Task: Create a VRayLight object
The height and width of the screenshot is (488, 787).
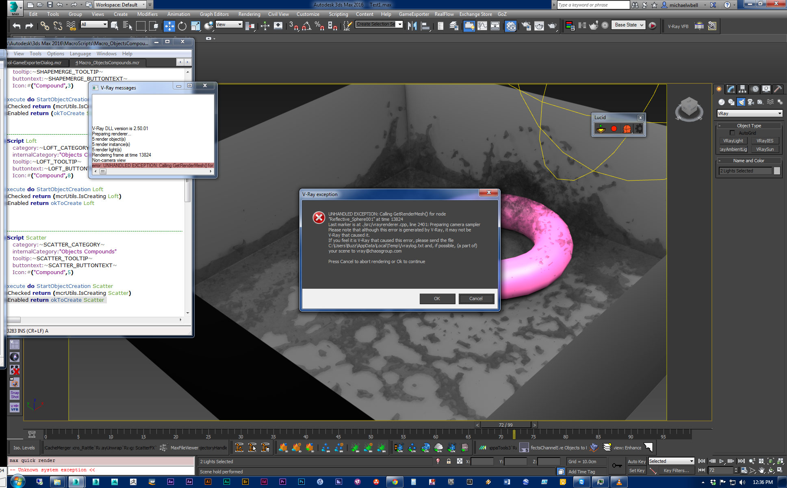Action: [x=733, y=141]
